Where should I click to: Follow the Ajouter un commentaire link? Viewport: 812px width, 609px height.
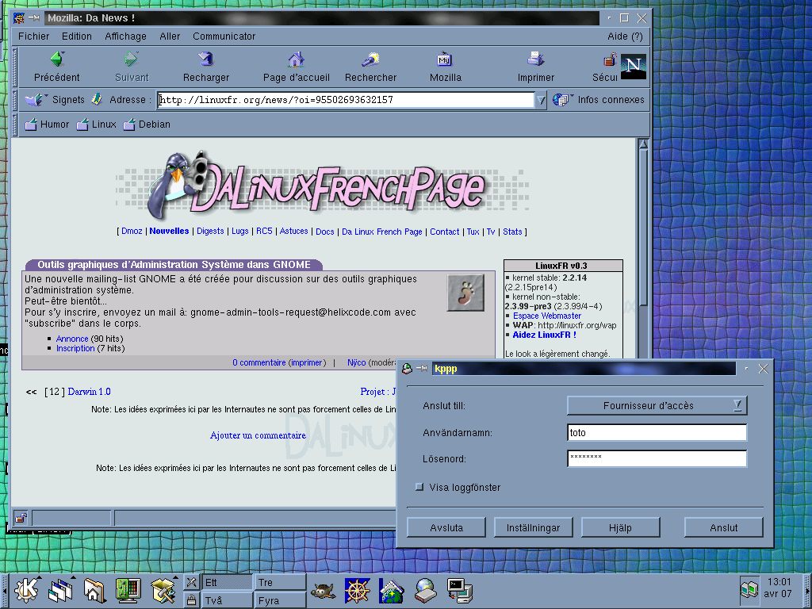click(x=258, y=435)
